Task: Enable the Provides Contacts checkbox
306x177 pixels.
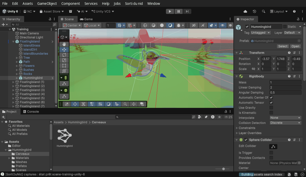Action: pos(271,158)
